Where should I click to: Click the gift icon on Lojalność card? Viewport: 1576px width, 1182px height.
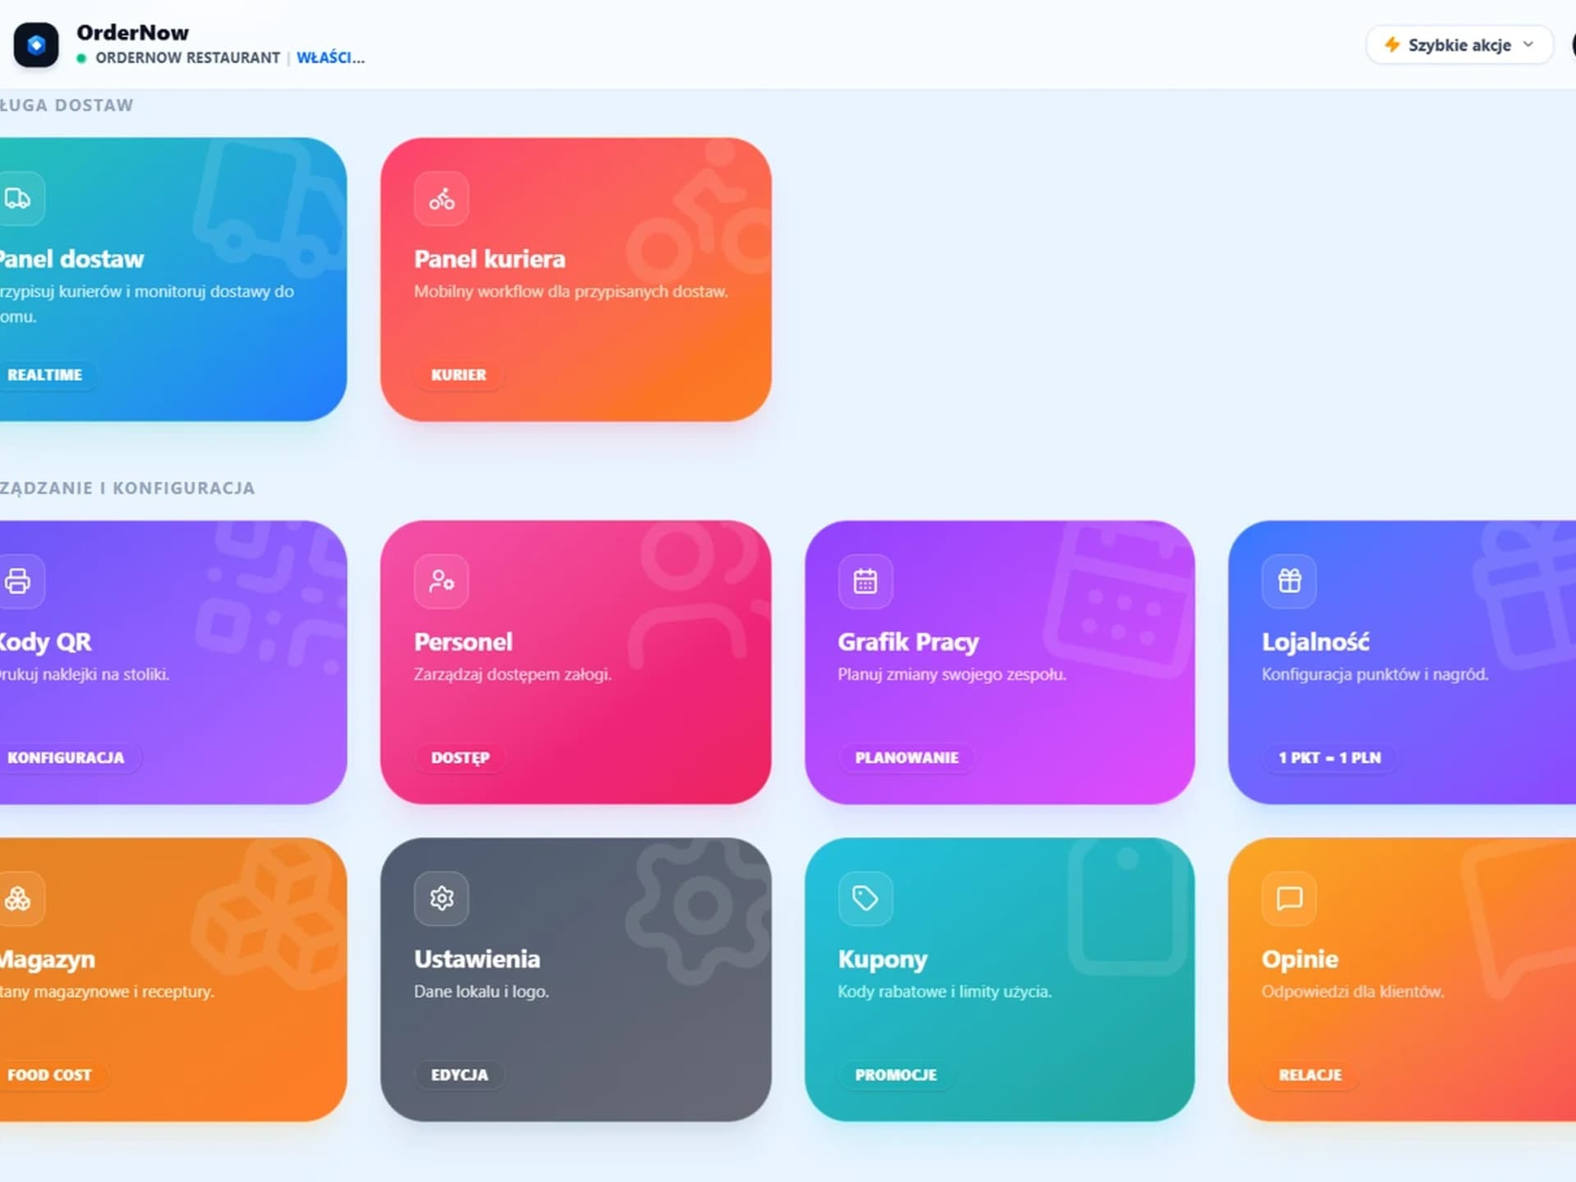click(1290, 581)
